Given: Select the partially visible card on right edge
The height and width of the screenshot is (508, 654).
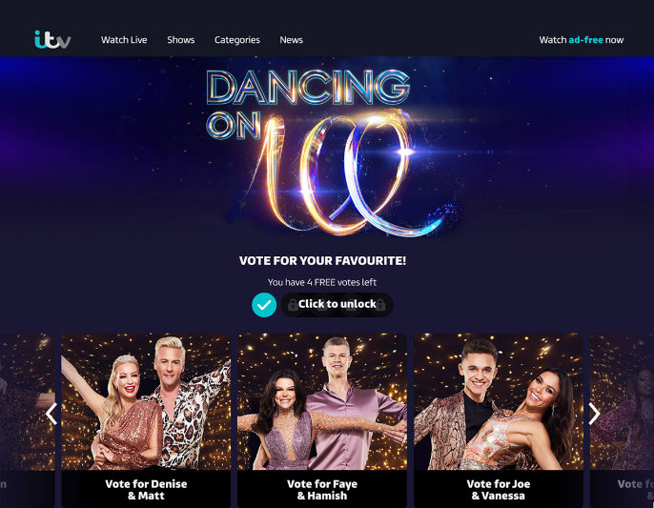Looking at the screenshot, I should [x=622, y=420].
